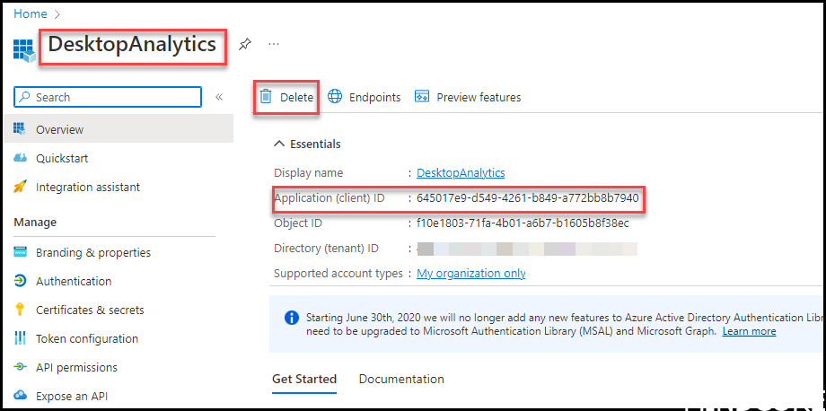This screenshot has width=826, height=411.
Task: Focus the Search input box
Action: click(108, 97)
